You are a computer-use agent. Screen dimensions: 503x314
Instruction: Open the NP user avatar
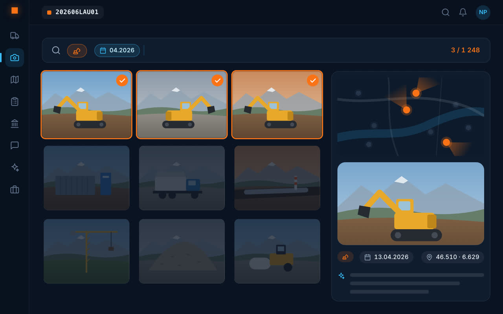coord(483,12)
